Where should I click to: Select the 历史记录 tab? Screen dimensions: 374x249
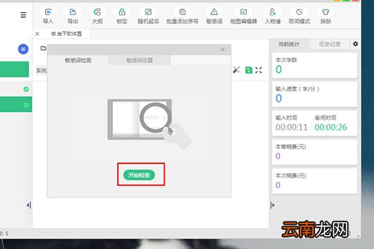click(x=330, y=44)
